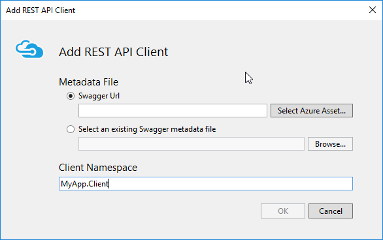383x240 pixels.
Task: Open the Select Azure Asset dialog
Action: point(312,111)
